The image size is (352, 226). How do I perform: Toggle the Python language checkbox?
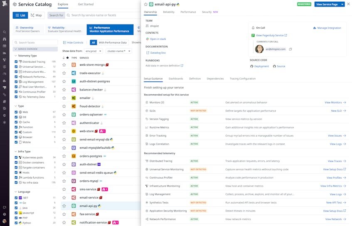click(x=16, y=223)
